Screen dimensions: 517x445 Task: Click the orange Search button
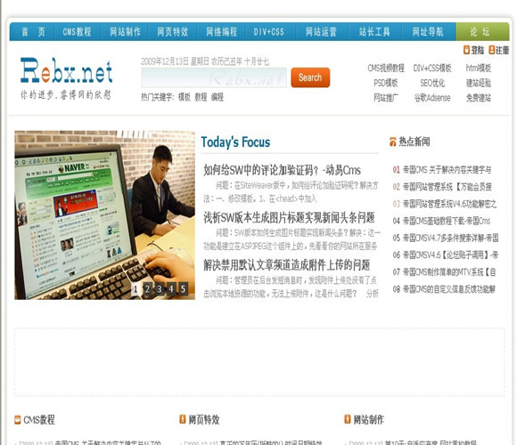[310, 77]
